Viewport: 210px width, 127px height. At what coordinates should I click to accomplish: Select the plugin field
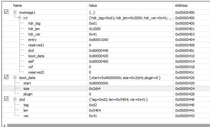click(28, 94)
